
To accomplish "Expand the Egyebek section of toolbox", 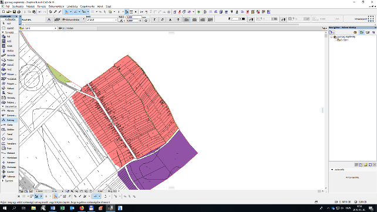I will coord(3,181).
